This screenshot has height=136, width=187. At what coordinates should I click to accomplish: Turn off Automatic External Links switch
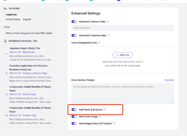74,35
